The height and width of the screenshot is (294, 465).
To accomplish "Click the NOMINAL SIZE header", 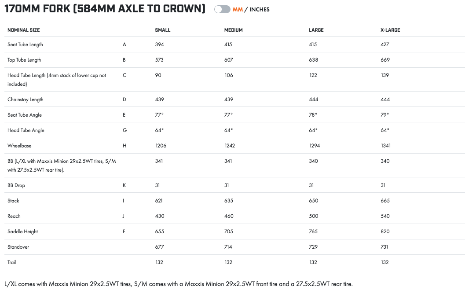I will (x=24, y=30).
